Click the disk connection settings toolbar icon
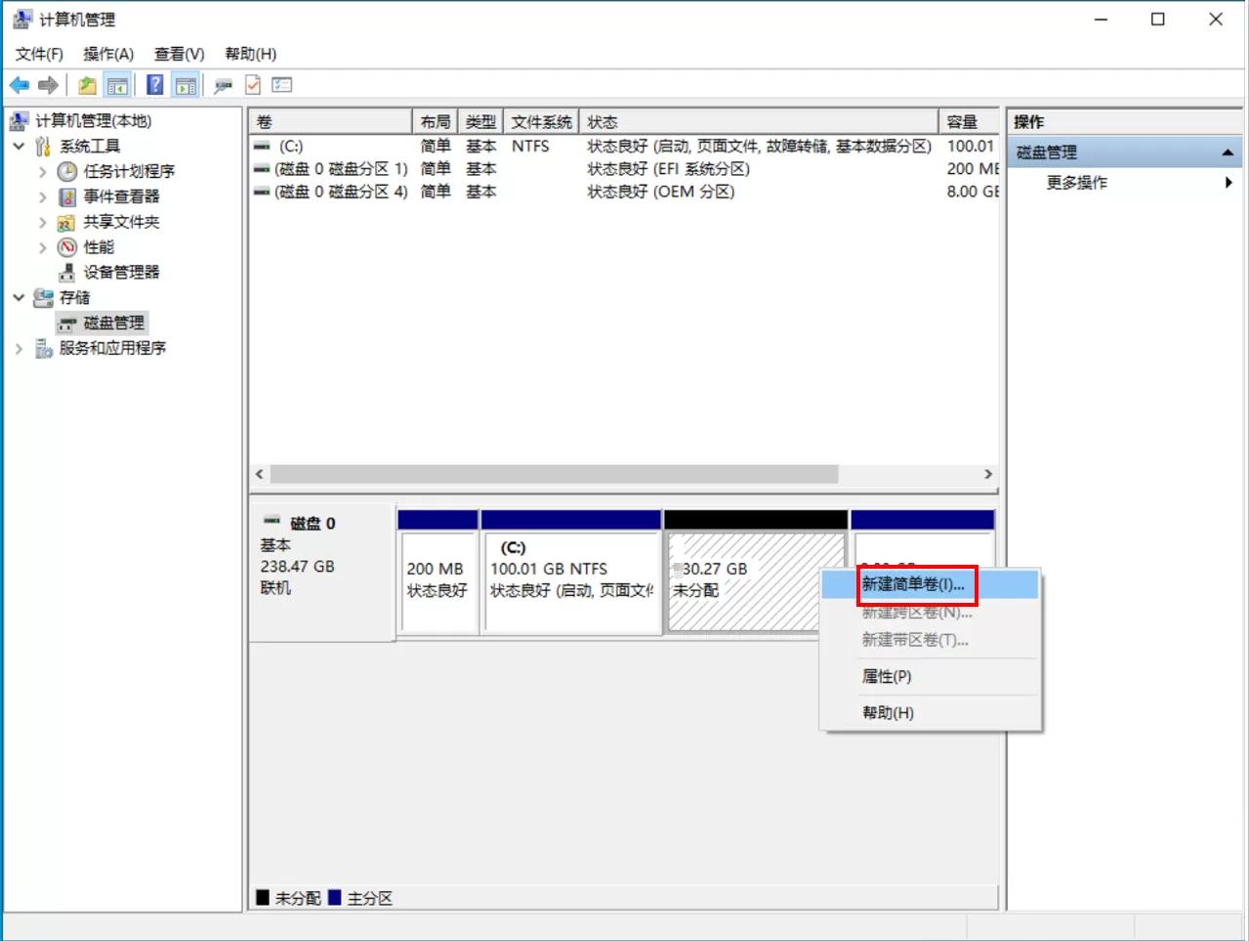Image resolution: width=1249 pixels, height=941 pixels. (223, 86)
